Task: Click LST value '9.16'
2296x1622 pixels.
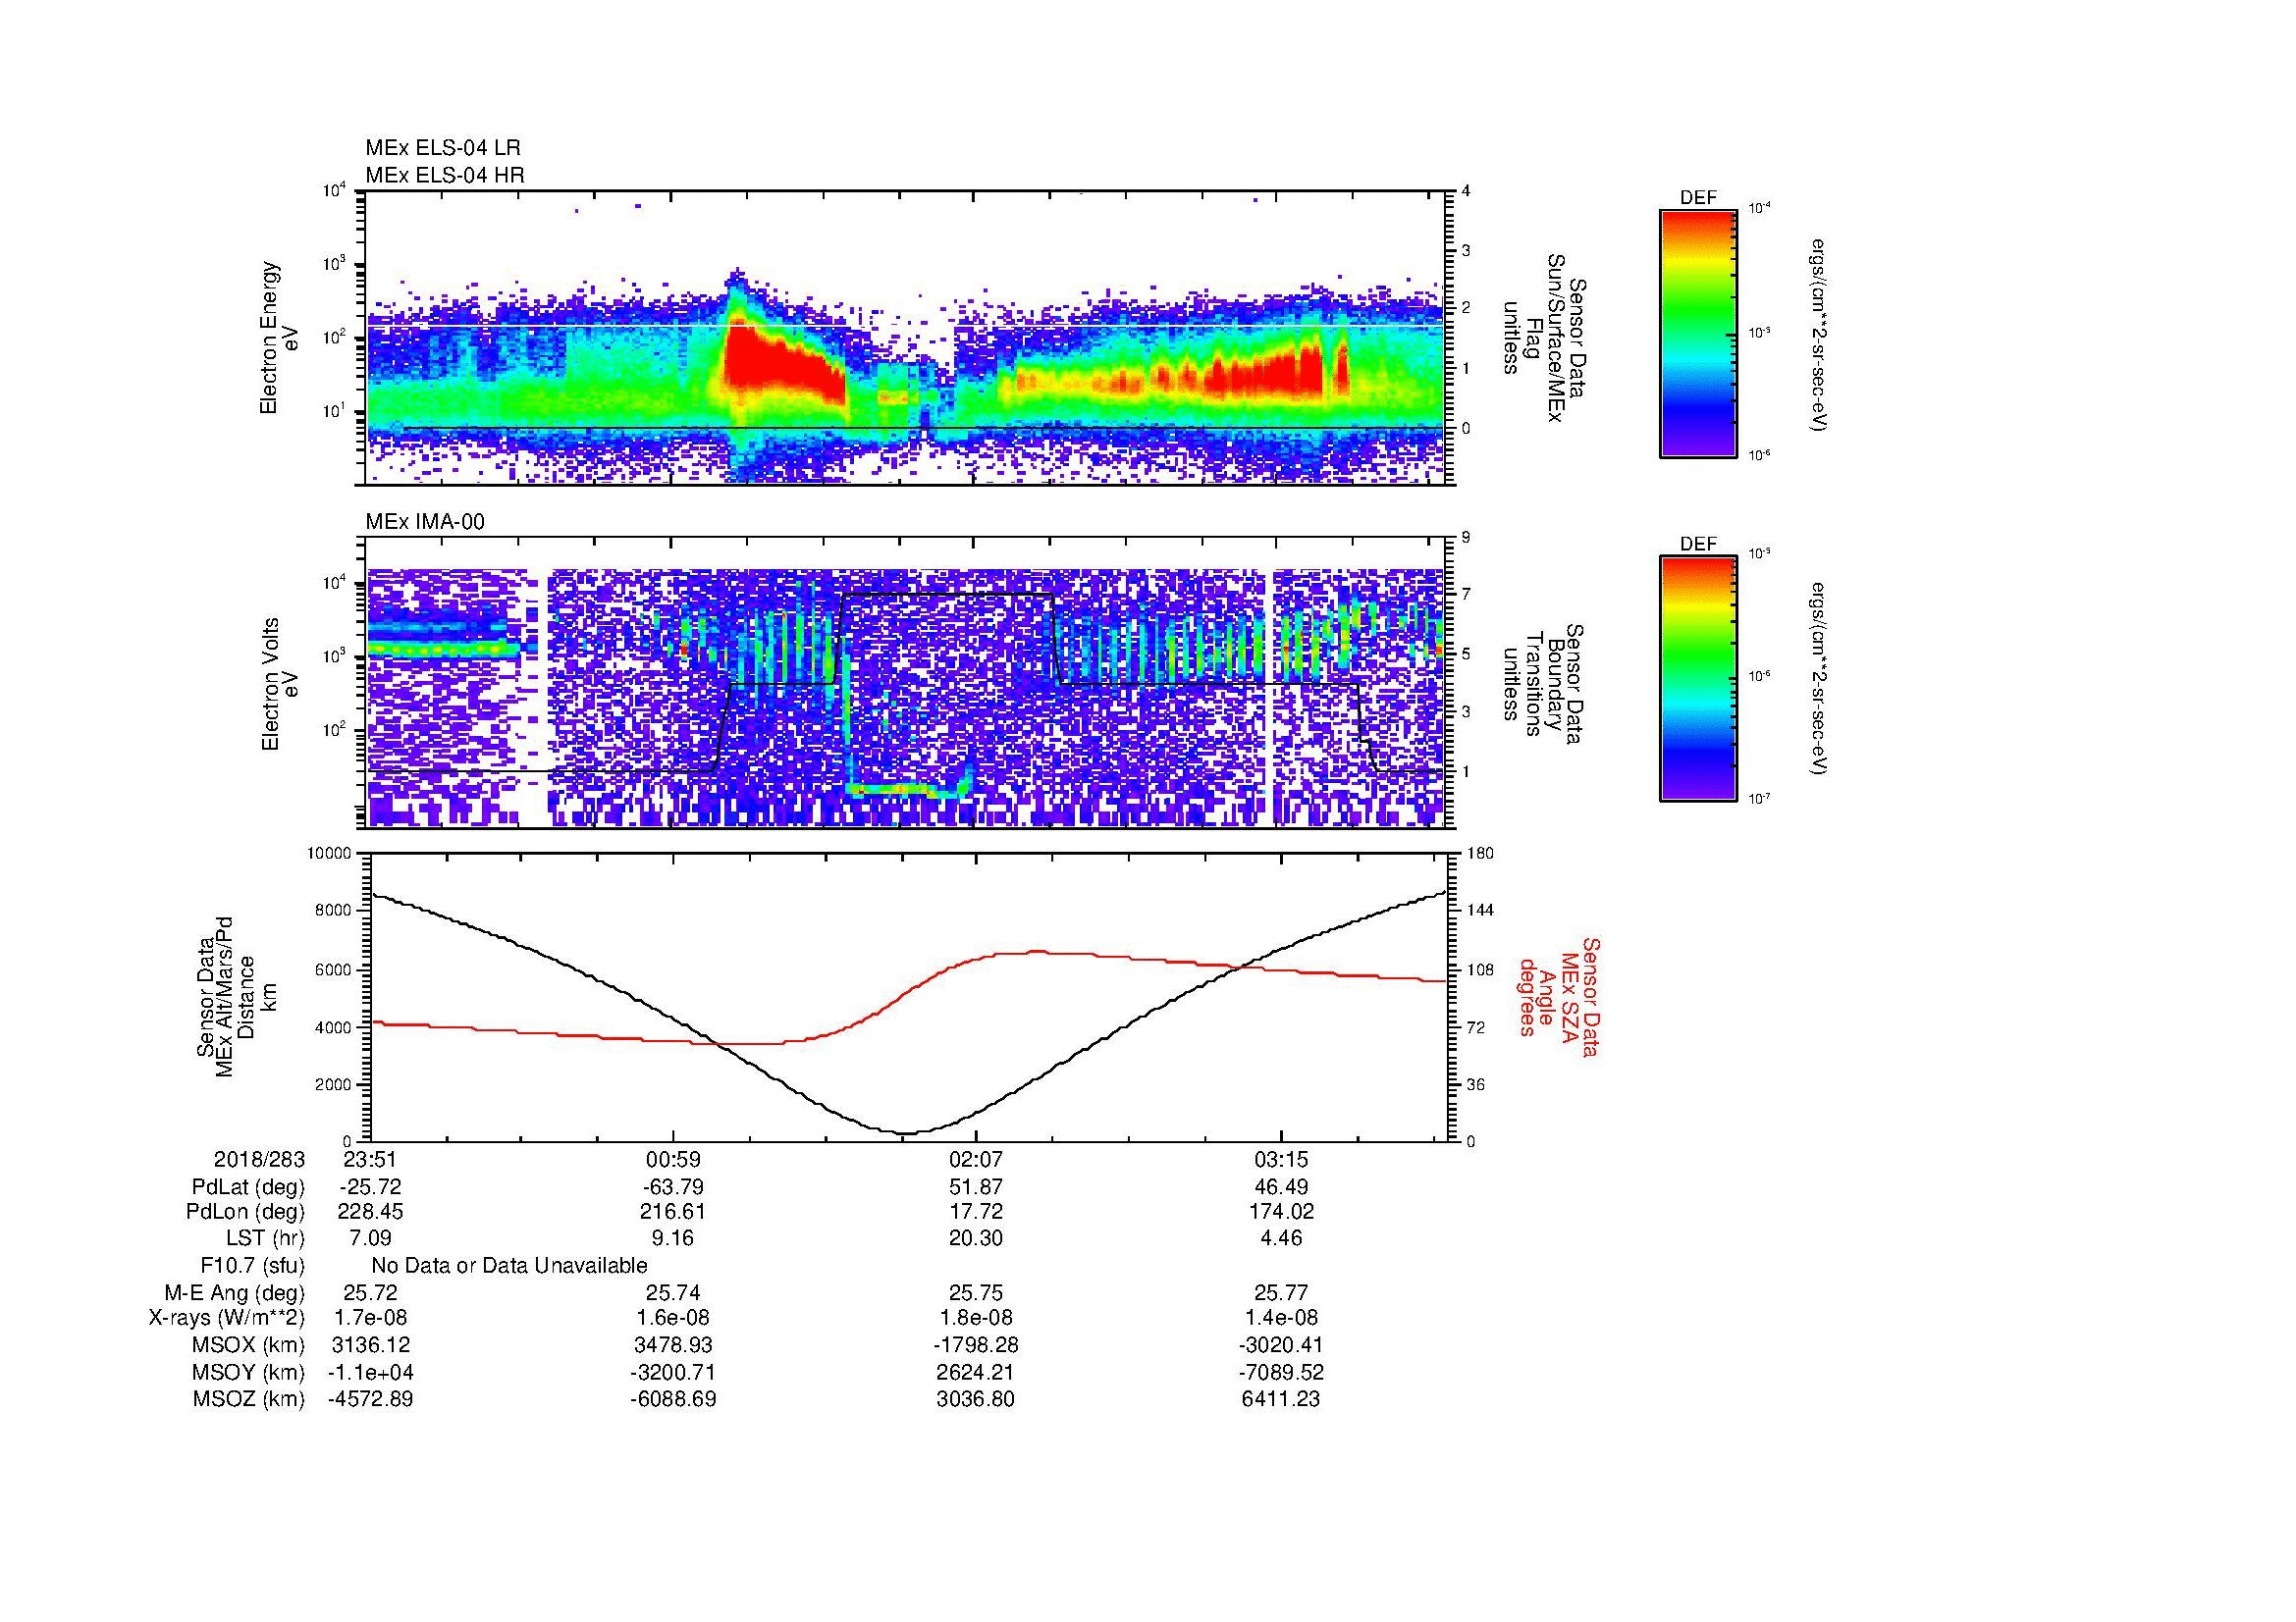Action: click(672, 1238)
